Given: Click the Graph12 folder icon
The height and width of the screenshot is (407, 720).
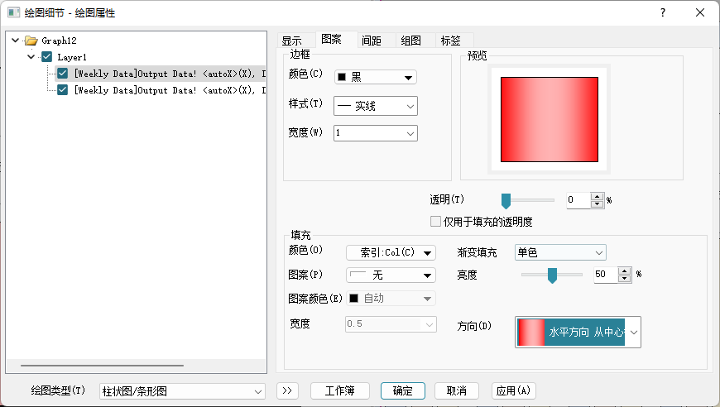Looking at the screenshot, I should pos(31,41).
